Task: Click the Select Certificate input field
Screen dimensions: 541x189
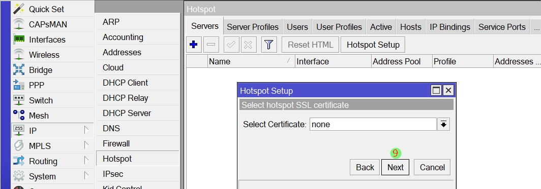Action: [373, 125]
